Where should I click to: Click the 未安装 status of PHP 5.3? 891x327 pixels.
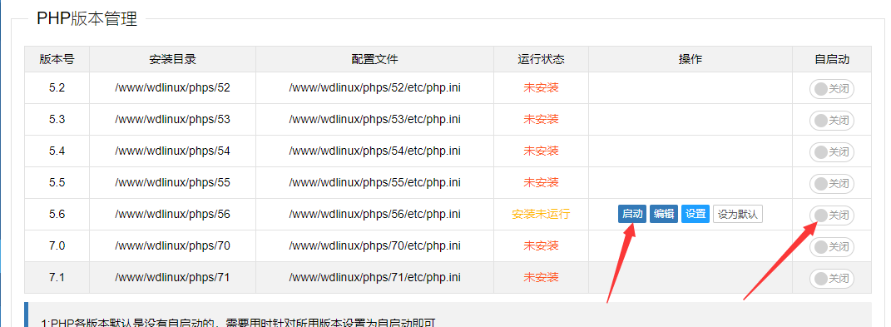[x=541, y=120]
